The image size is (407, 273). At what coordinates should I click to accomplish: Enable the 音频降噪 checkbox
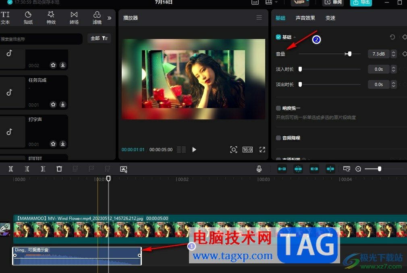tap(278, 138)
